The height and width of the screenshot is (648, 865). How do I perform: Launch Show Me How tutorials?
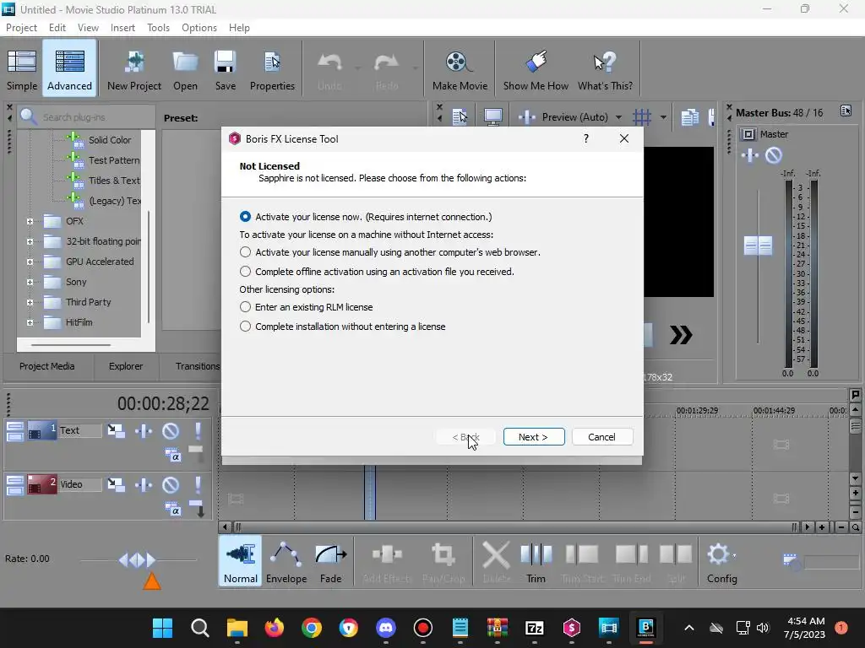coord(536,70)
